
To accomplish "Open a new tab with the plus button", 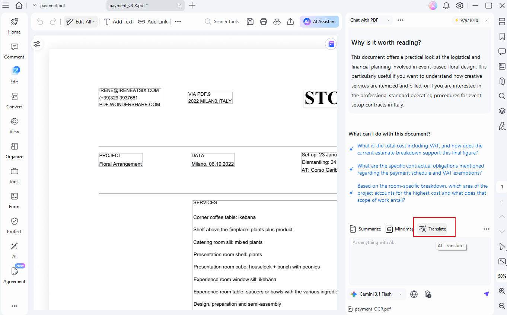I will click(x=192, y=5).
